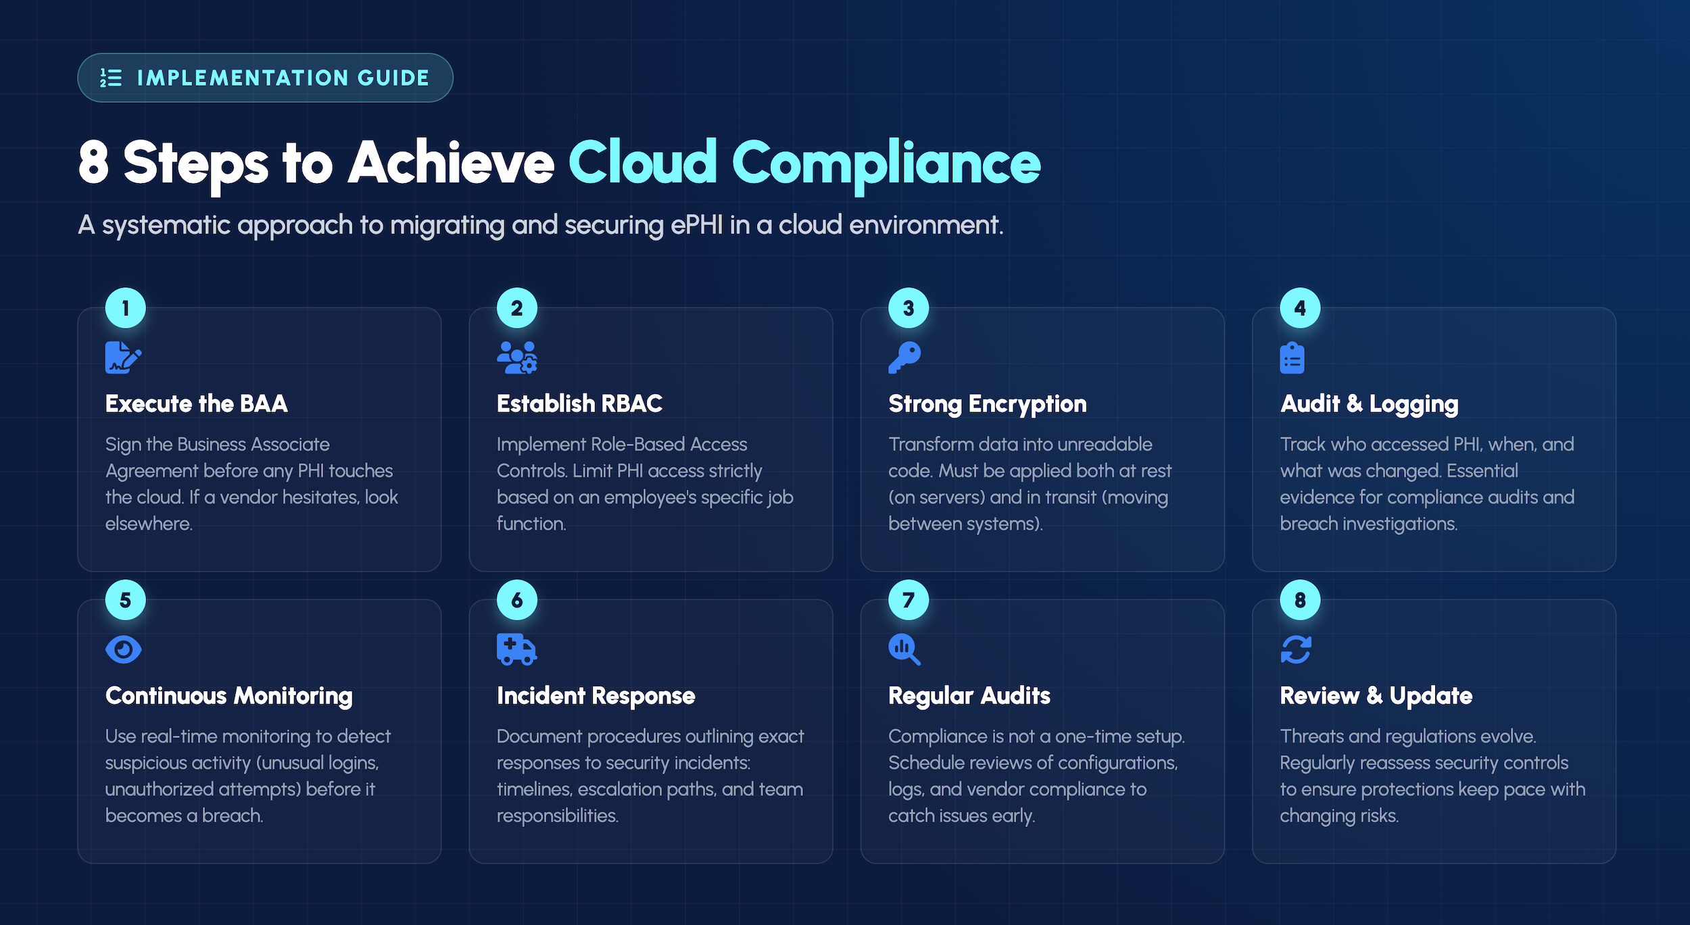This screenshot has height=925, width=1690.
Task: Click step number 8 circle
Action: click(x=1299, y=600)
